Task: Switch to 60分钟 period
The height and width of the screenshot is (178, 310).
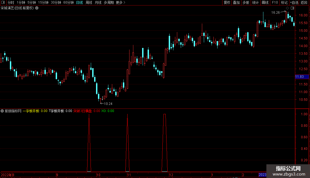Action: (x=68, y=2)
